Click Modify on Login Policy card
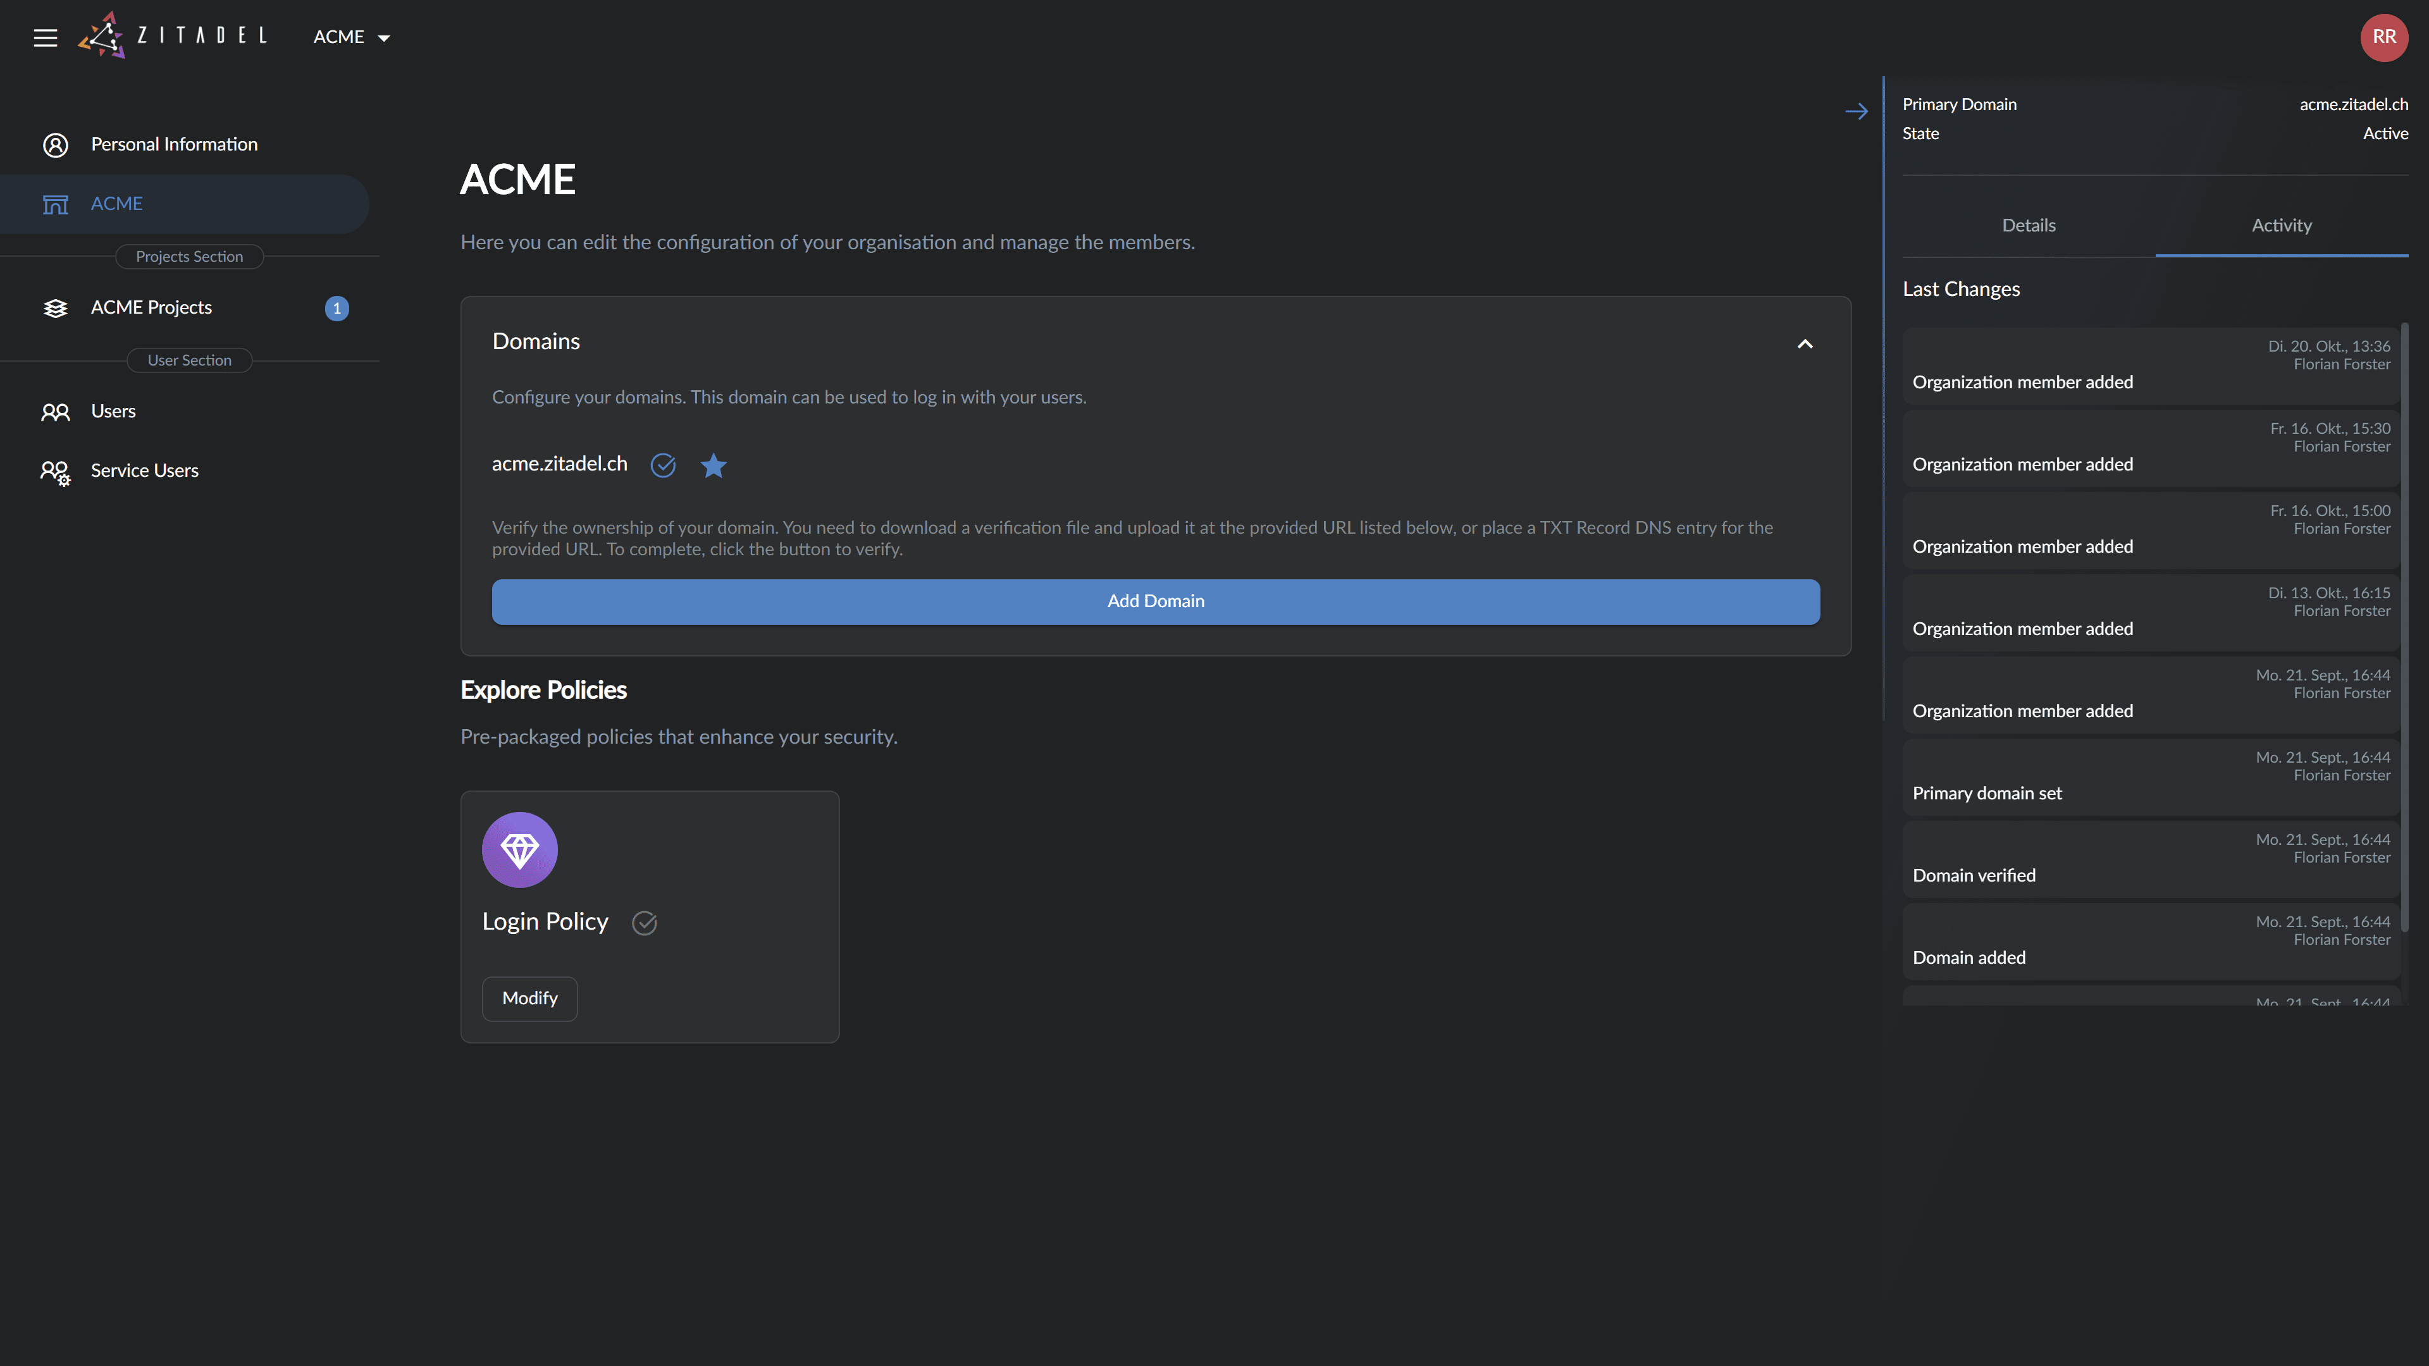The height and width of the screenshot is (1366, 2429). [x=529, y=999]
